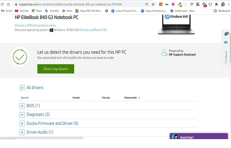Open the Feedback tab on right edge
231x148 pixels.
coord(226,57)
